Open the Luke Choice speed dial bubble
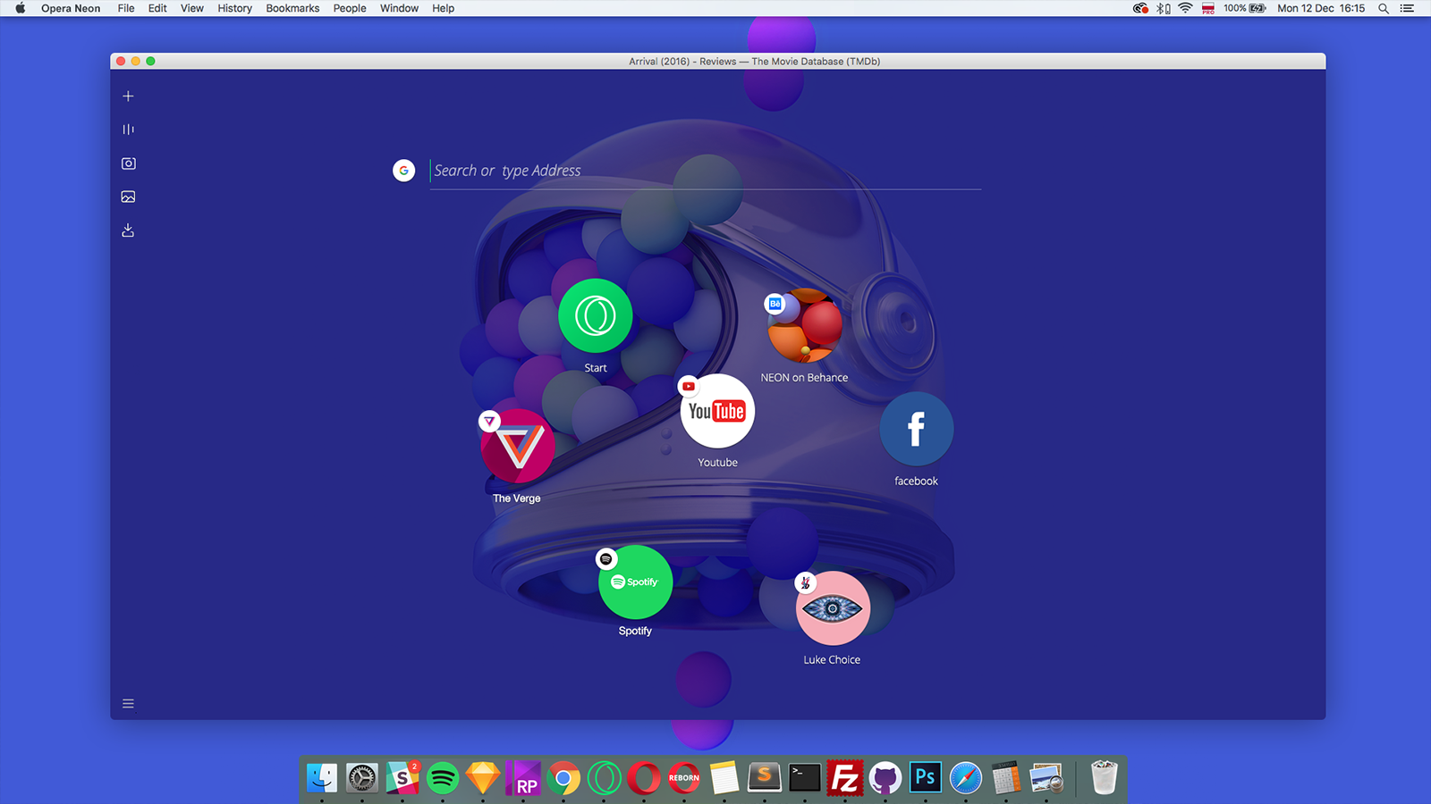1431x804 pixels. click(x=833, y=608)
